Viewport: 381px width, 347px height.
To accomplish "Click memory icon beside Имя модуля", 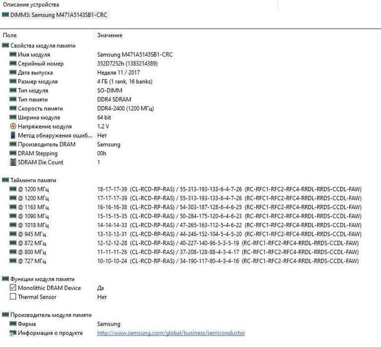I will pos(13,54).
